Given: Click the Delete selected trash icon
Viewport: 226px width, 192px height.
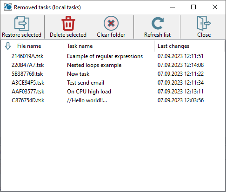Looking at the screenshot, I should click(68, 23).
